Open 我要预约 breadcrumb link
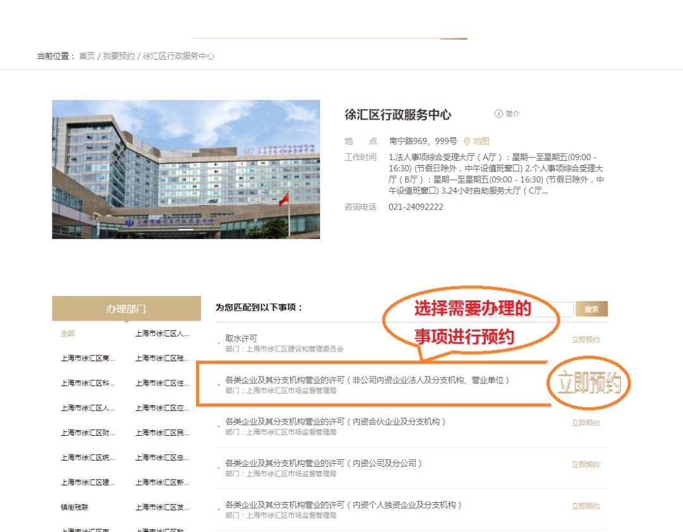This screenshot has width=683, height=532. [119, 56]
